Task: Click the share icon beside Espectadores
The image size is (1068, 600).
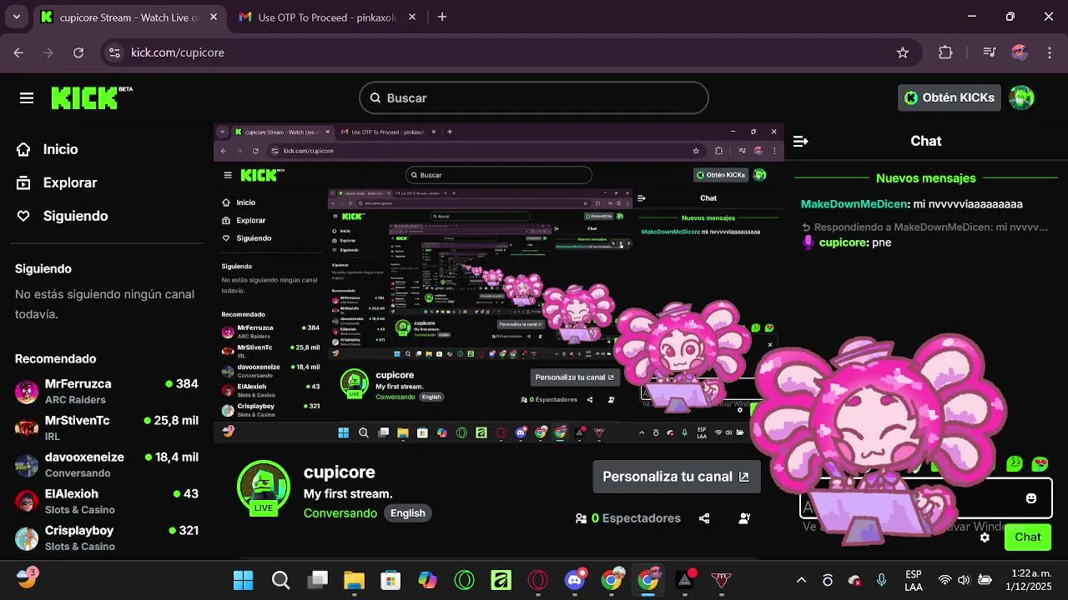Action: click(704, 518)
